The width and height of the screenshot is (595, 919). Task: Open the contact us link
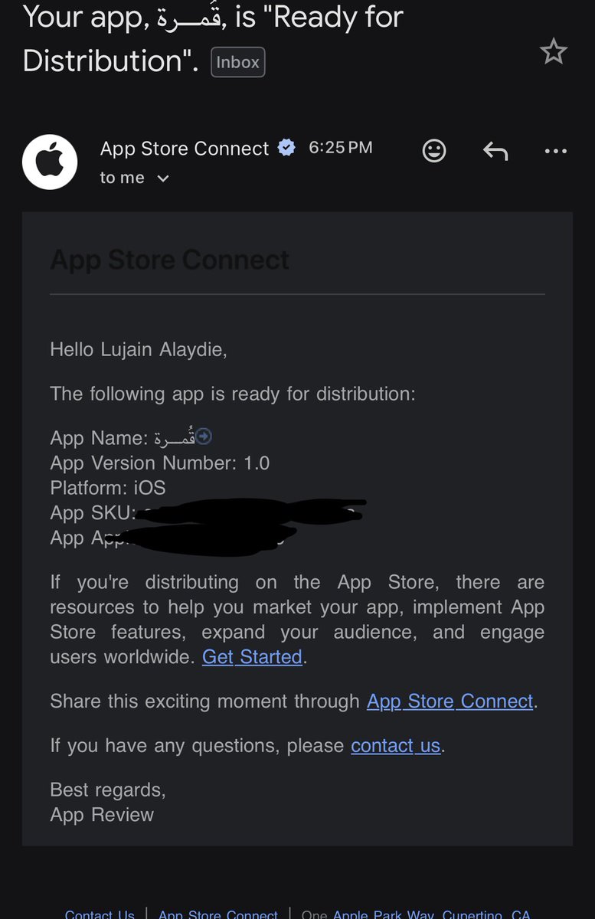pyautogui.click(x=396, y=746)
